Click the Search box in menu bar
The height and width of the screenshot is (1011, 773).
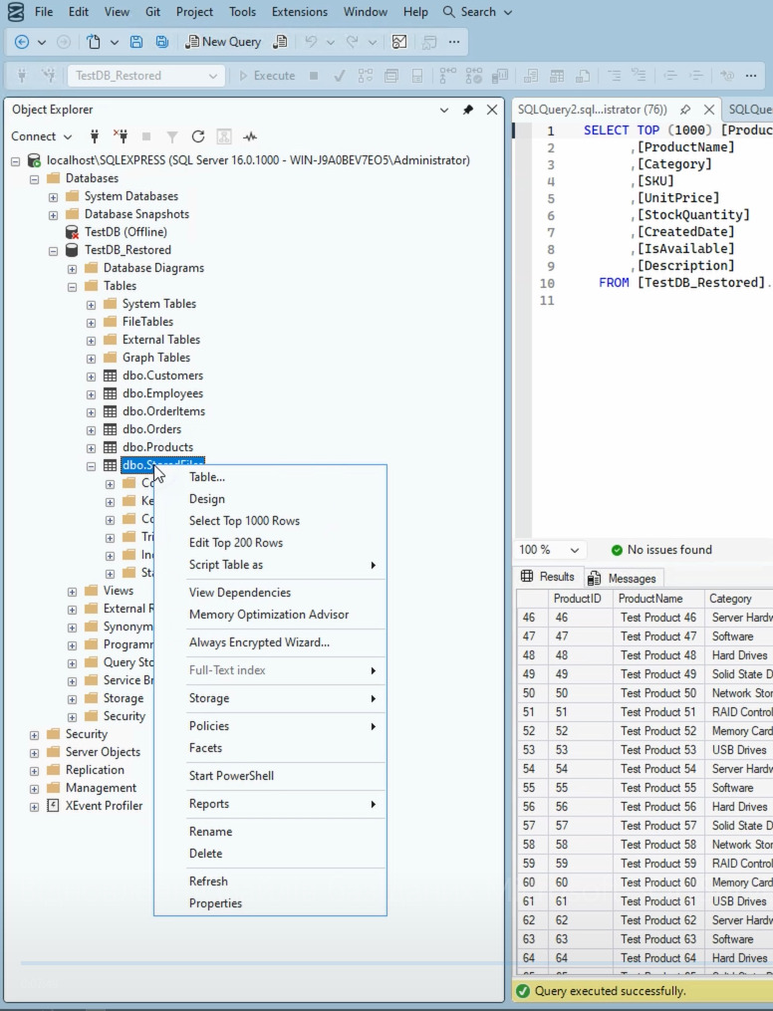coord(478,12)
